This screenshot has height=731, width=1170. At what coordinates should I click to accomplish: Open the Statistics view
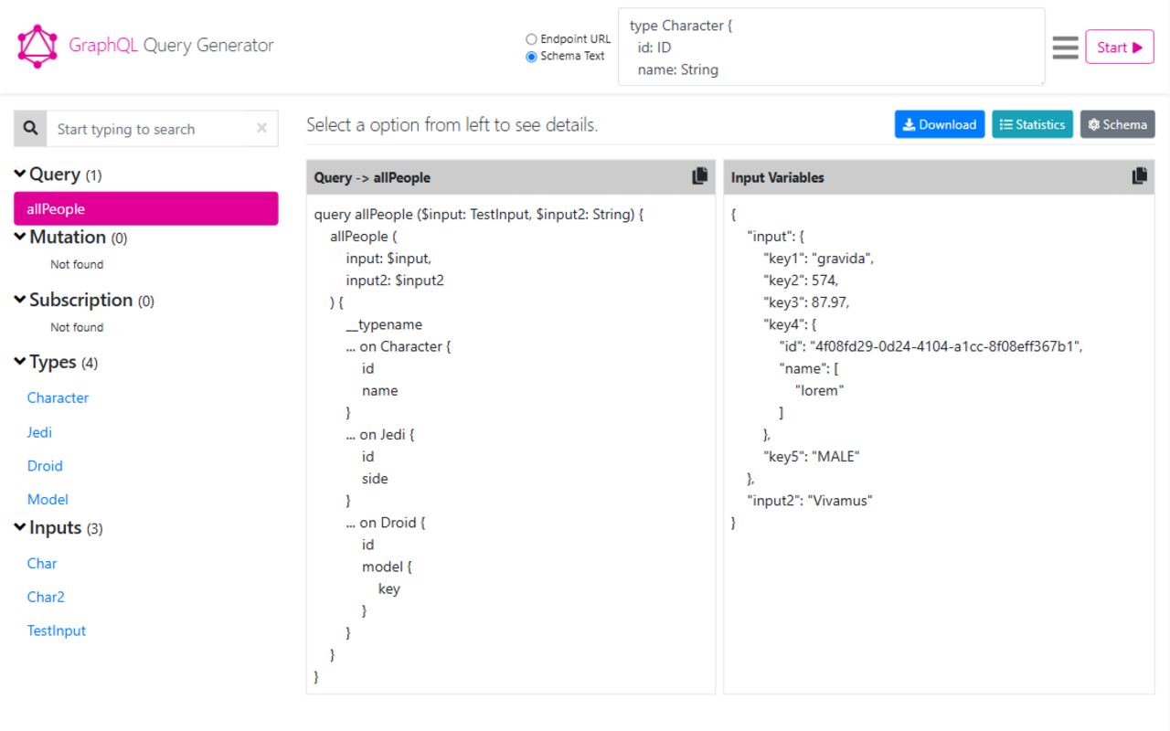click(x=1032, y=123)
